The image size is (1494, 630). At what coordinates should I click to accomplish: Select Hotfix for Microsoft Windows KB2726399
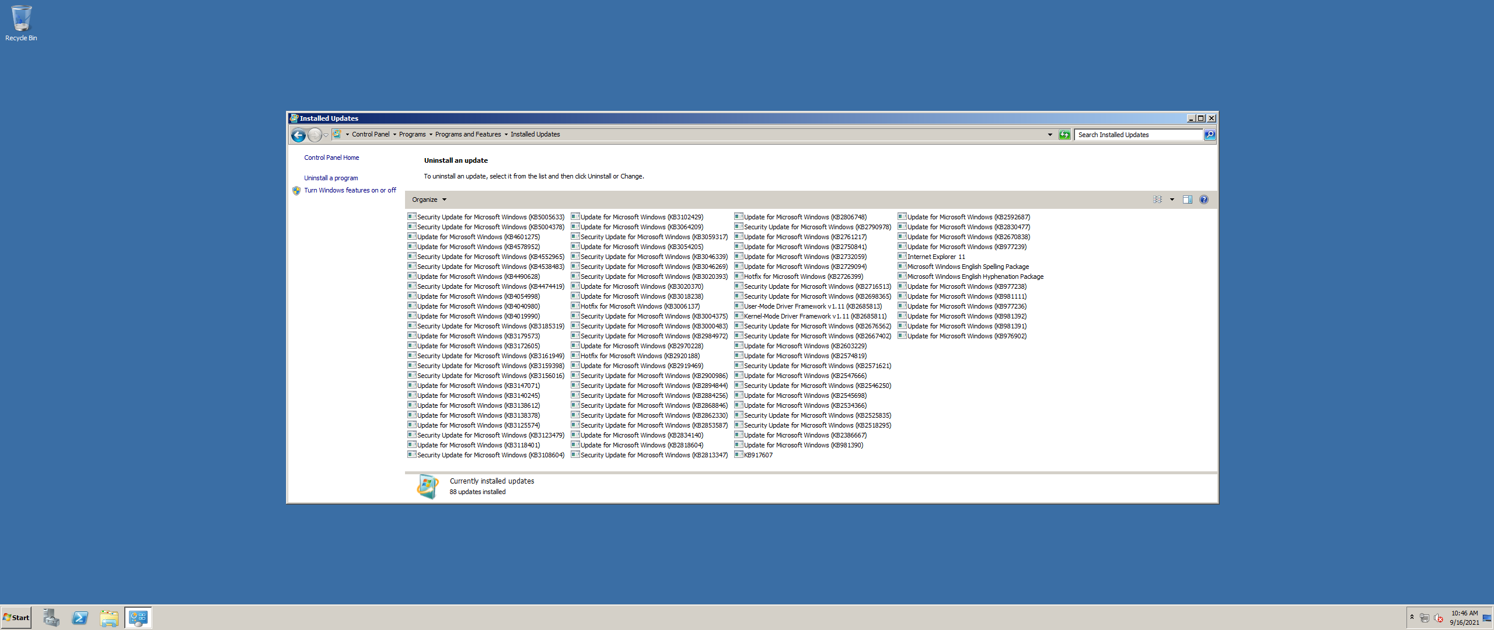tap(799, 276)
